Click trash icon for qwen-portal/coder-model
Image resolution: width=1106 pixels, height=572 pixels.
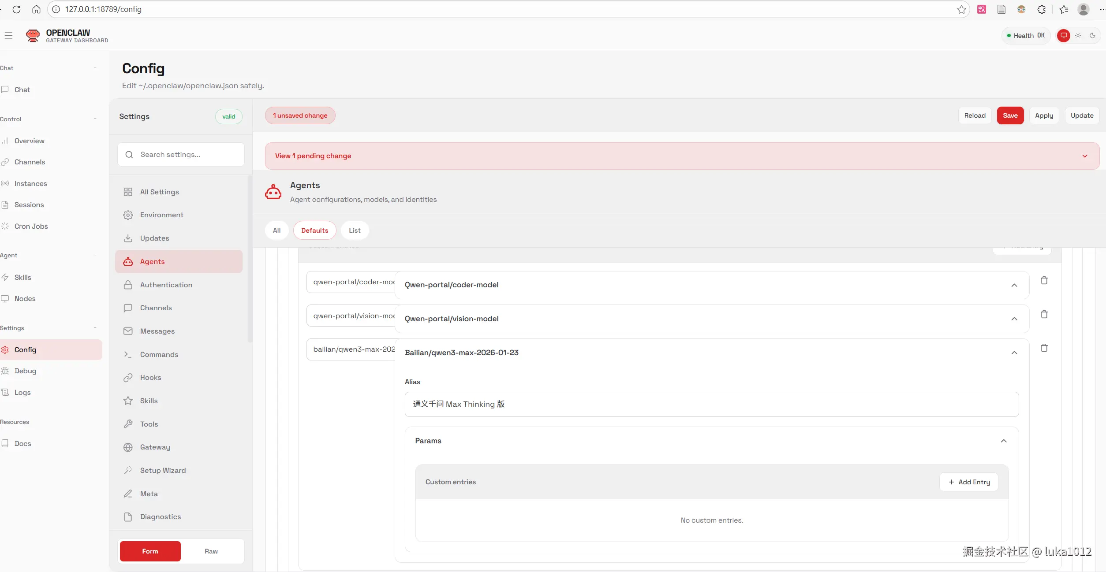(1044, 281)
